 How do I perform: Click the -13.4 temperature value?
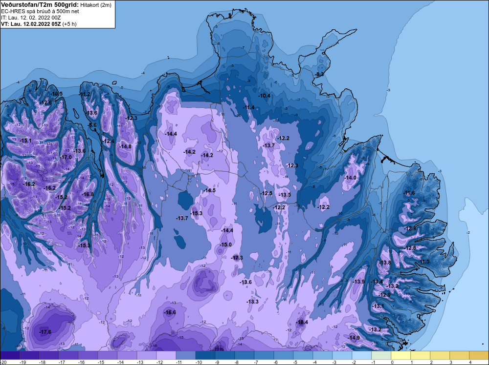(377, 282)
